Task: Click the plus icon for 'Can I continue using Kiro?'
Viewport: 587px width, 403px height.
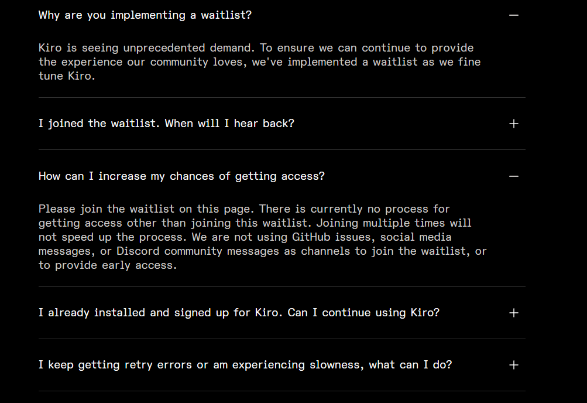Action: (514, 313)
